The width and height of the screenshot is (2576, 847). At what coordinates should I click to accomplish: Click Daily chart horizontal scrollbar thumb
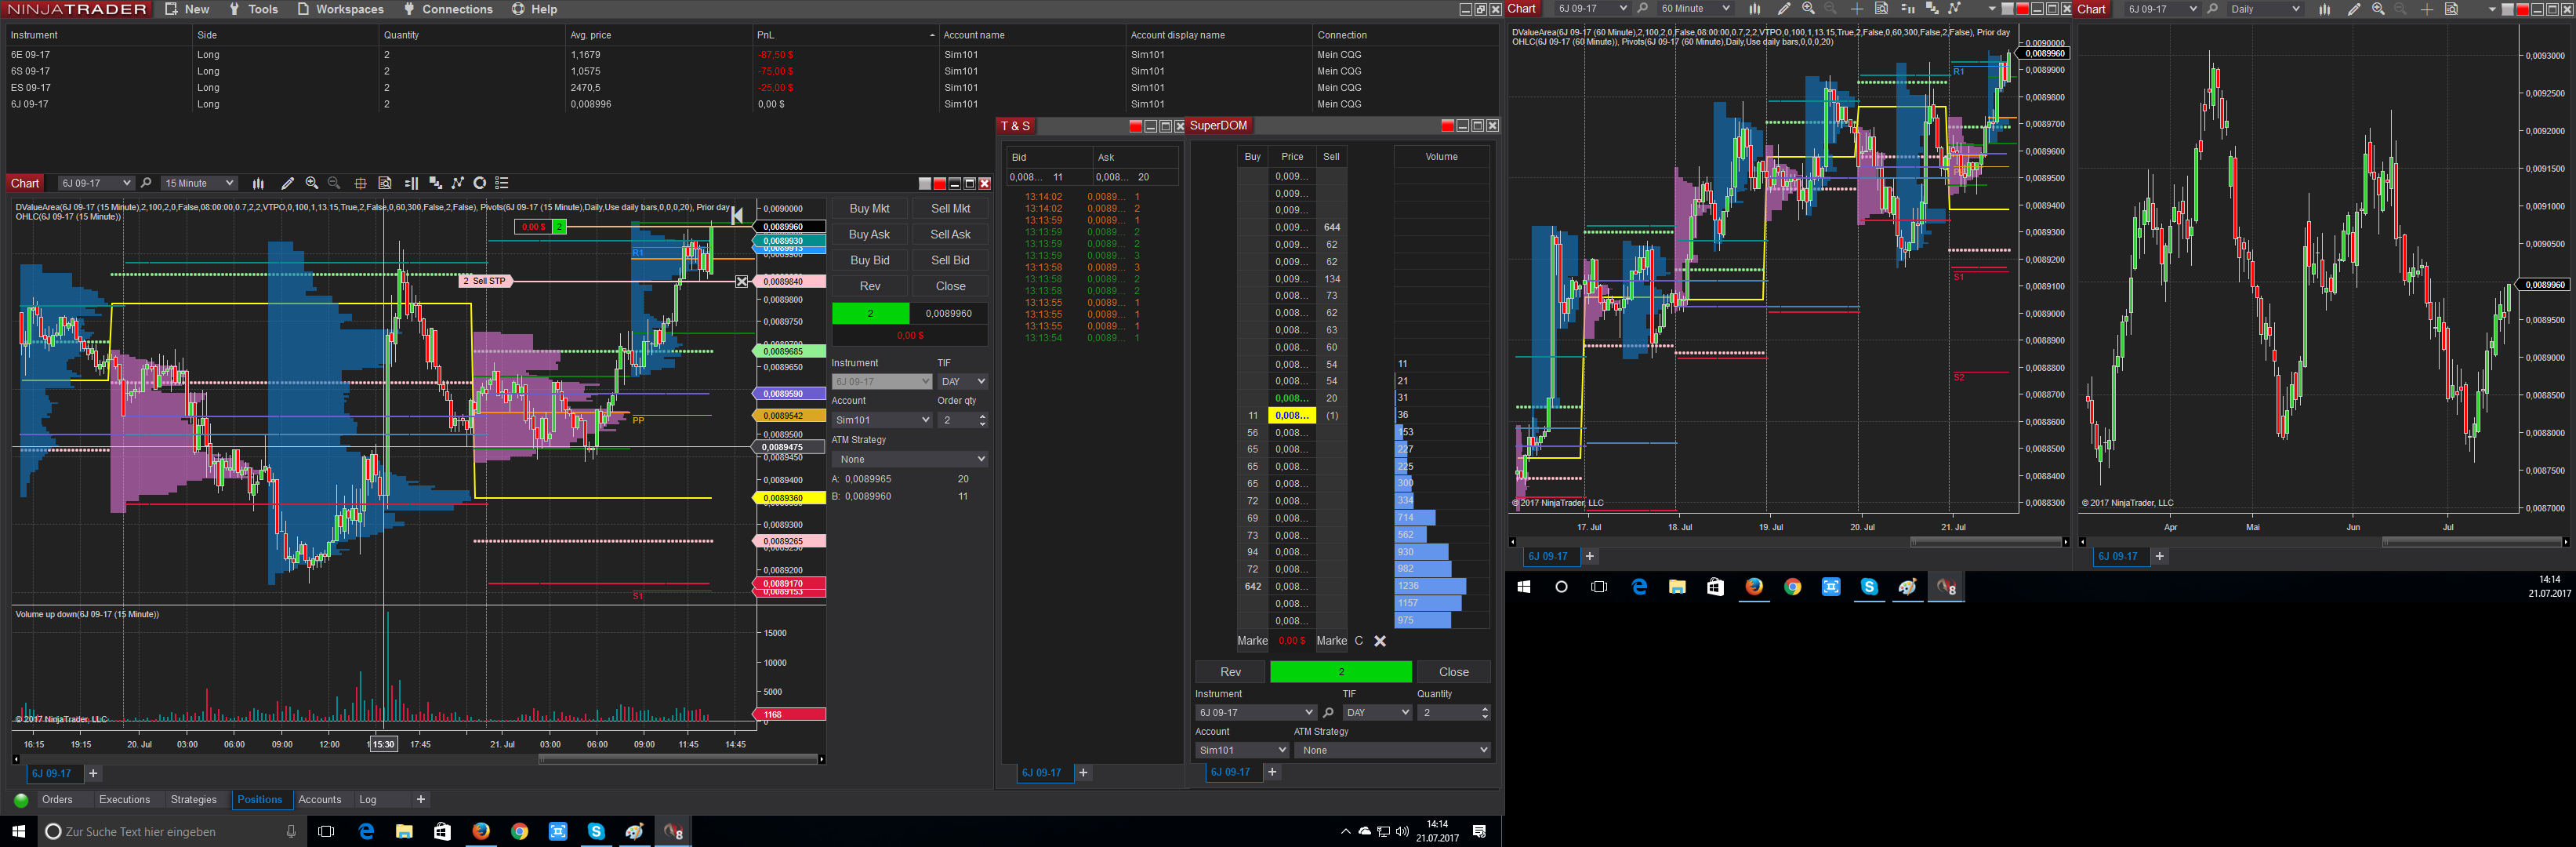tap(2472, 542)
